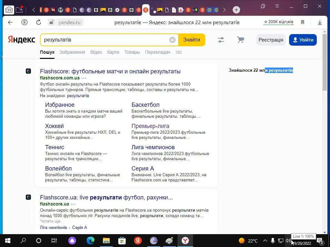Open the browser hamburger menu
Screen dimensions: 330x247
click(x=277, y=6)
